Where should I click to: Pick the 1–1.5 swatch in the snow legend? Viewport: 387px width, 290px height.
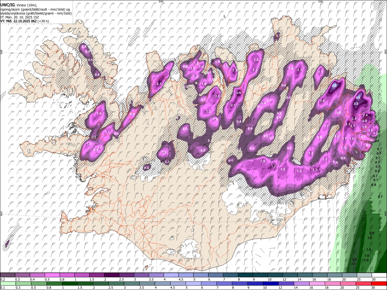pos(82,275)
